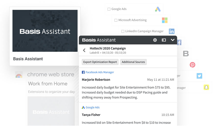Check the LinkedIn Campaign Manager checkbox
This screenshot has height=136, width=219.
point(123,32)
